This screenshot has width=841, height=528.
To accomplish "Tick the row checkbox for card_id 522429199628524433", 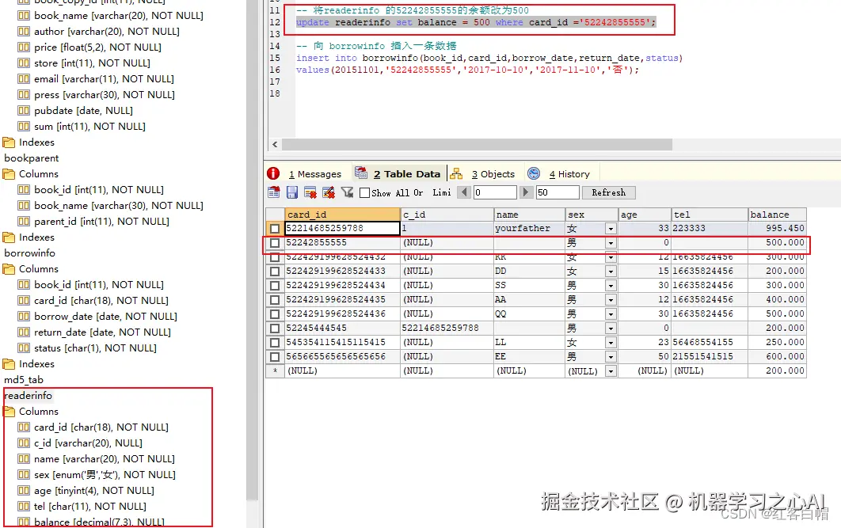I will click(275, 272).
